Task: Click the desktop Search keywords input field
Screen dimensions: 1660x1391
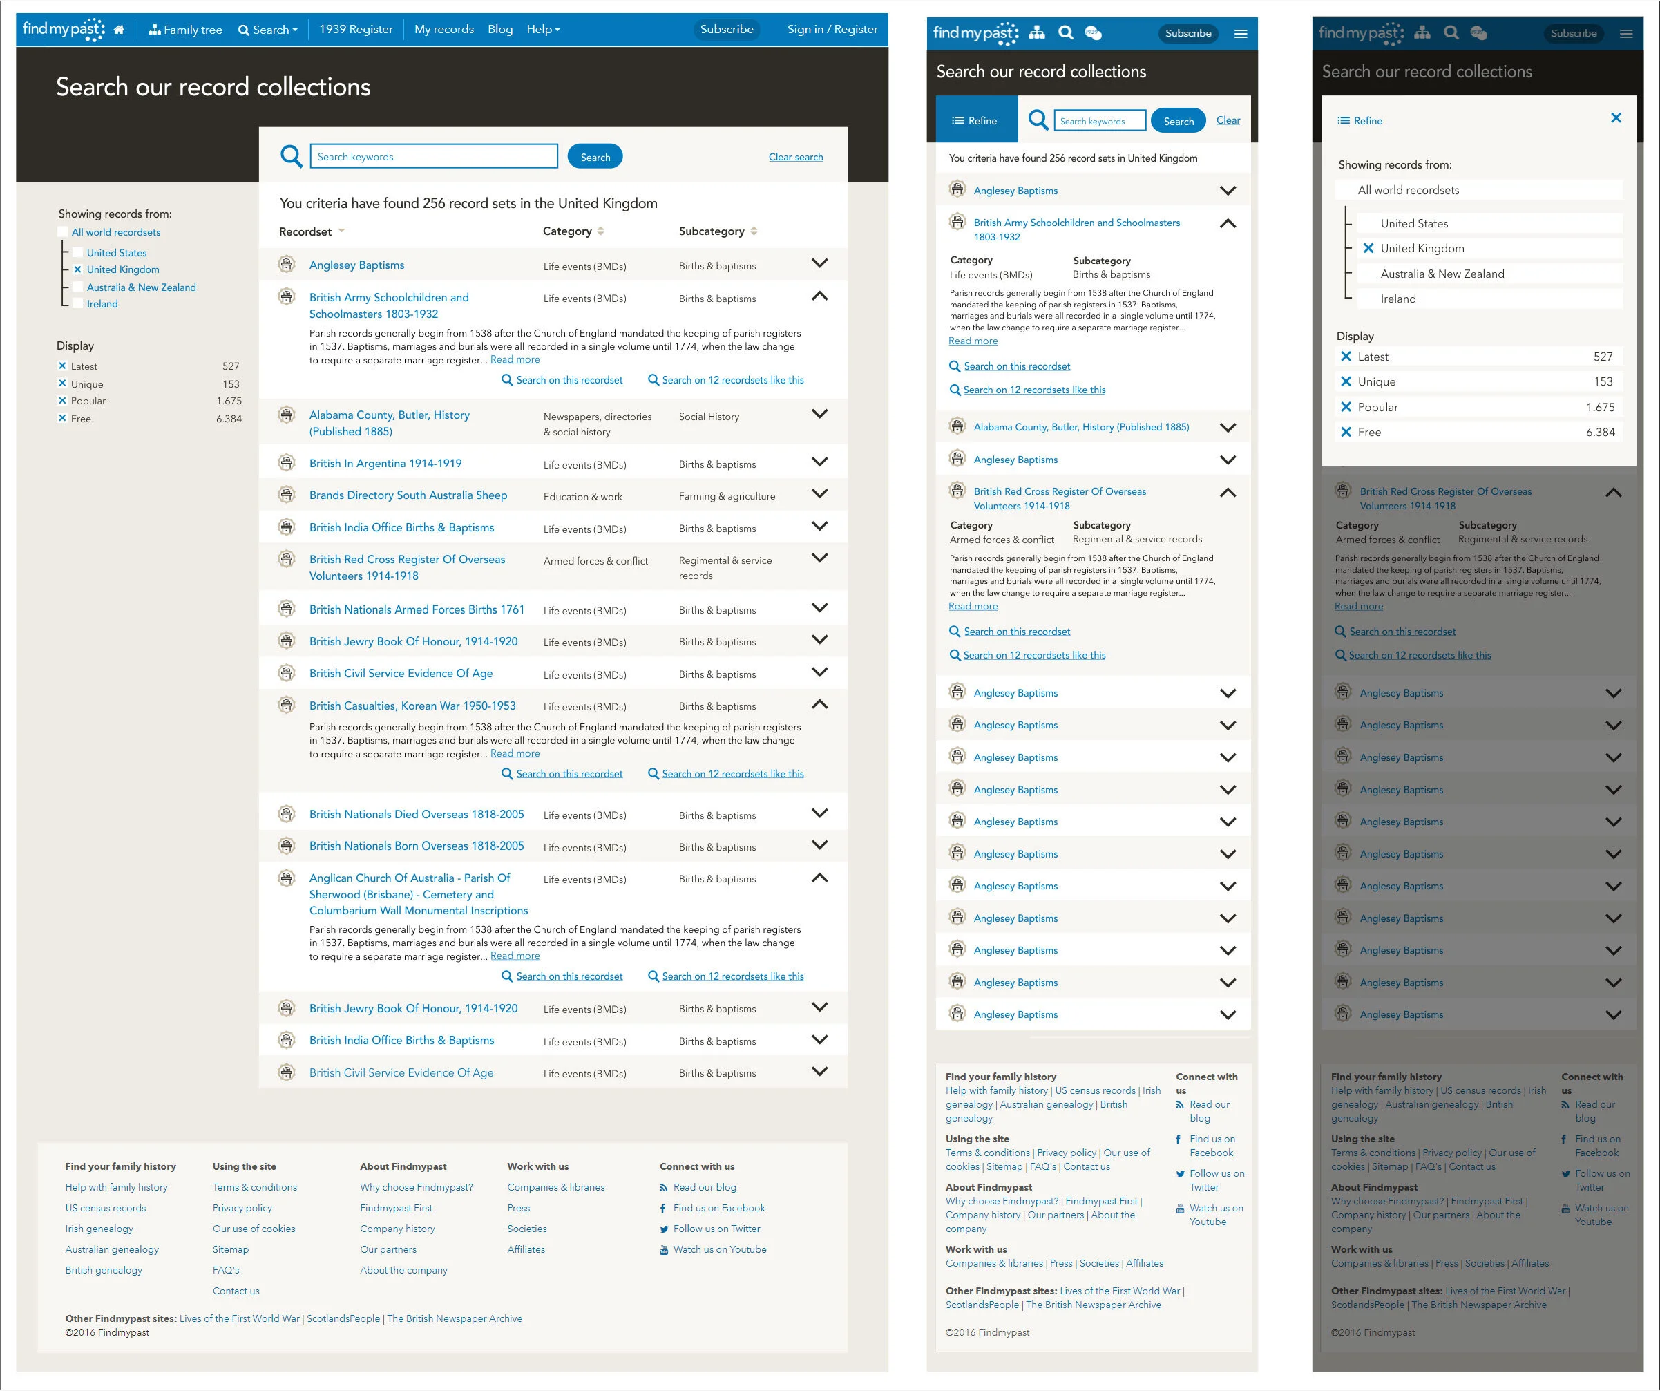Action: (x=433, y=157)
